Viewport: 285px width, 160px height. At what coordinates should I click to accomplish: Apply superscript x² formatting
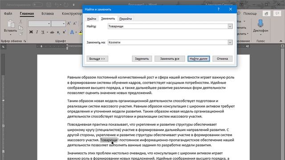(64, 32)
